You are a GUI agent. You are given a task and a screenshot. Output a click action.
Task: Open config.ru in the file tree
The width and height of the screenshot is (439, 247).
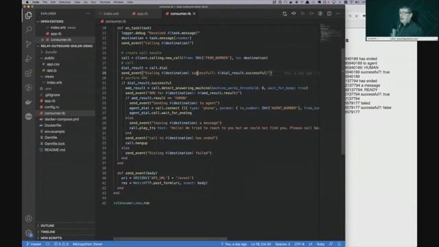(x=52, y=107)
